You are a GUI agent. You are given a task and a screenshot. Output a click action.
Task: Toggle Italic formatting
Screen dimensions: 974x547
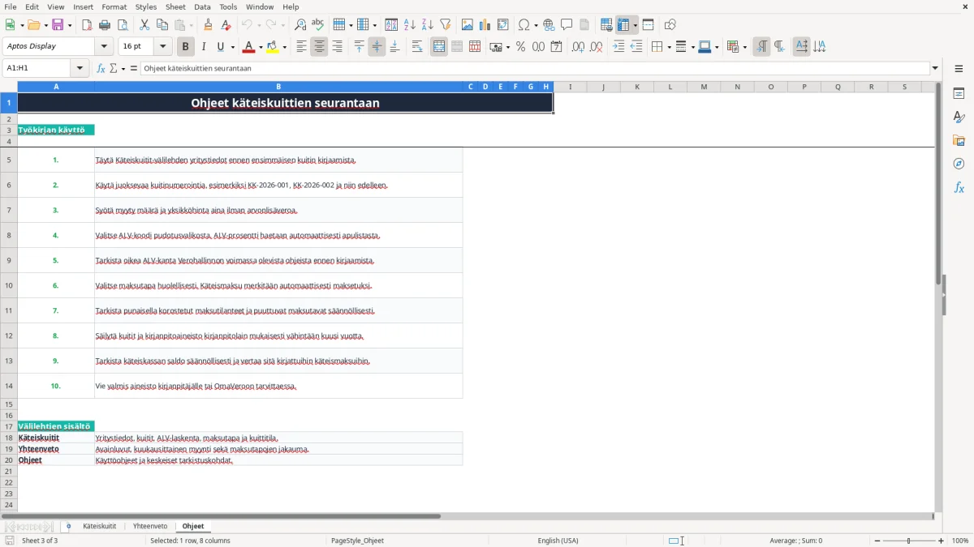click(x=203, y=47)
